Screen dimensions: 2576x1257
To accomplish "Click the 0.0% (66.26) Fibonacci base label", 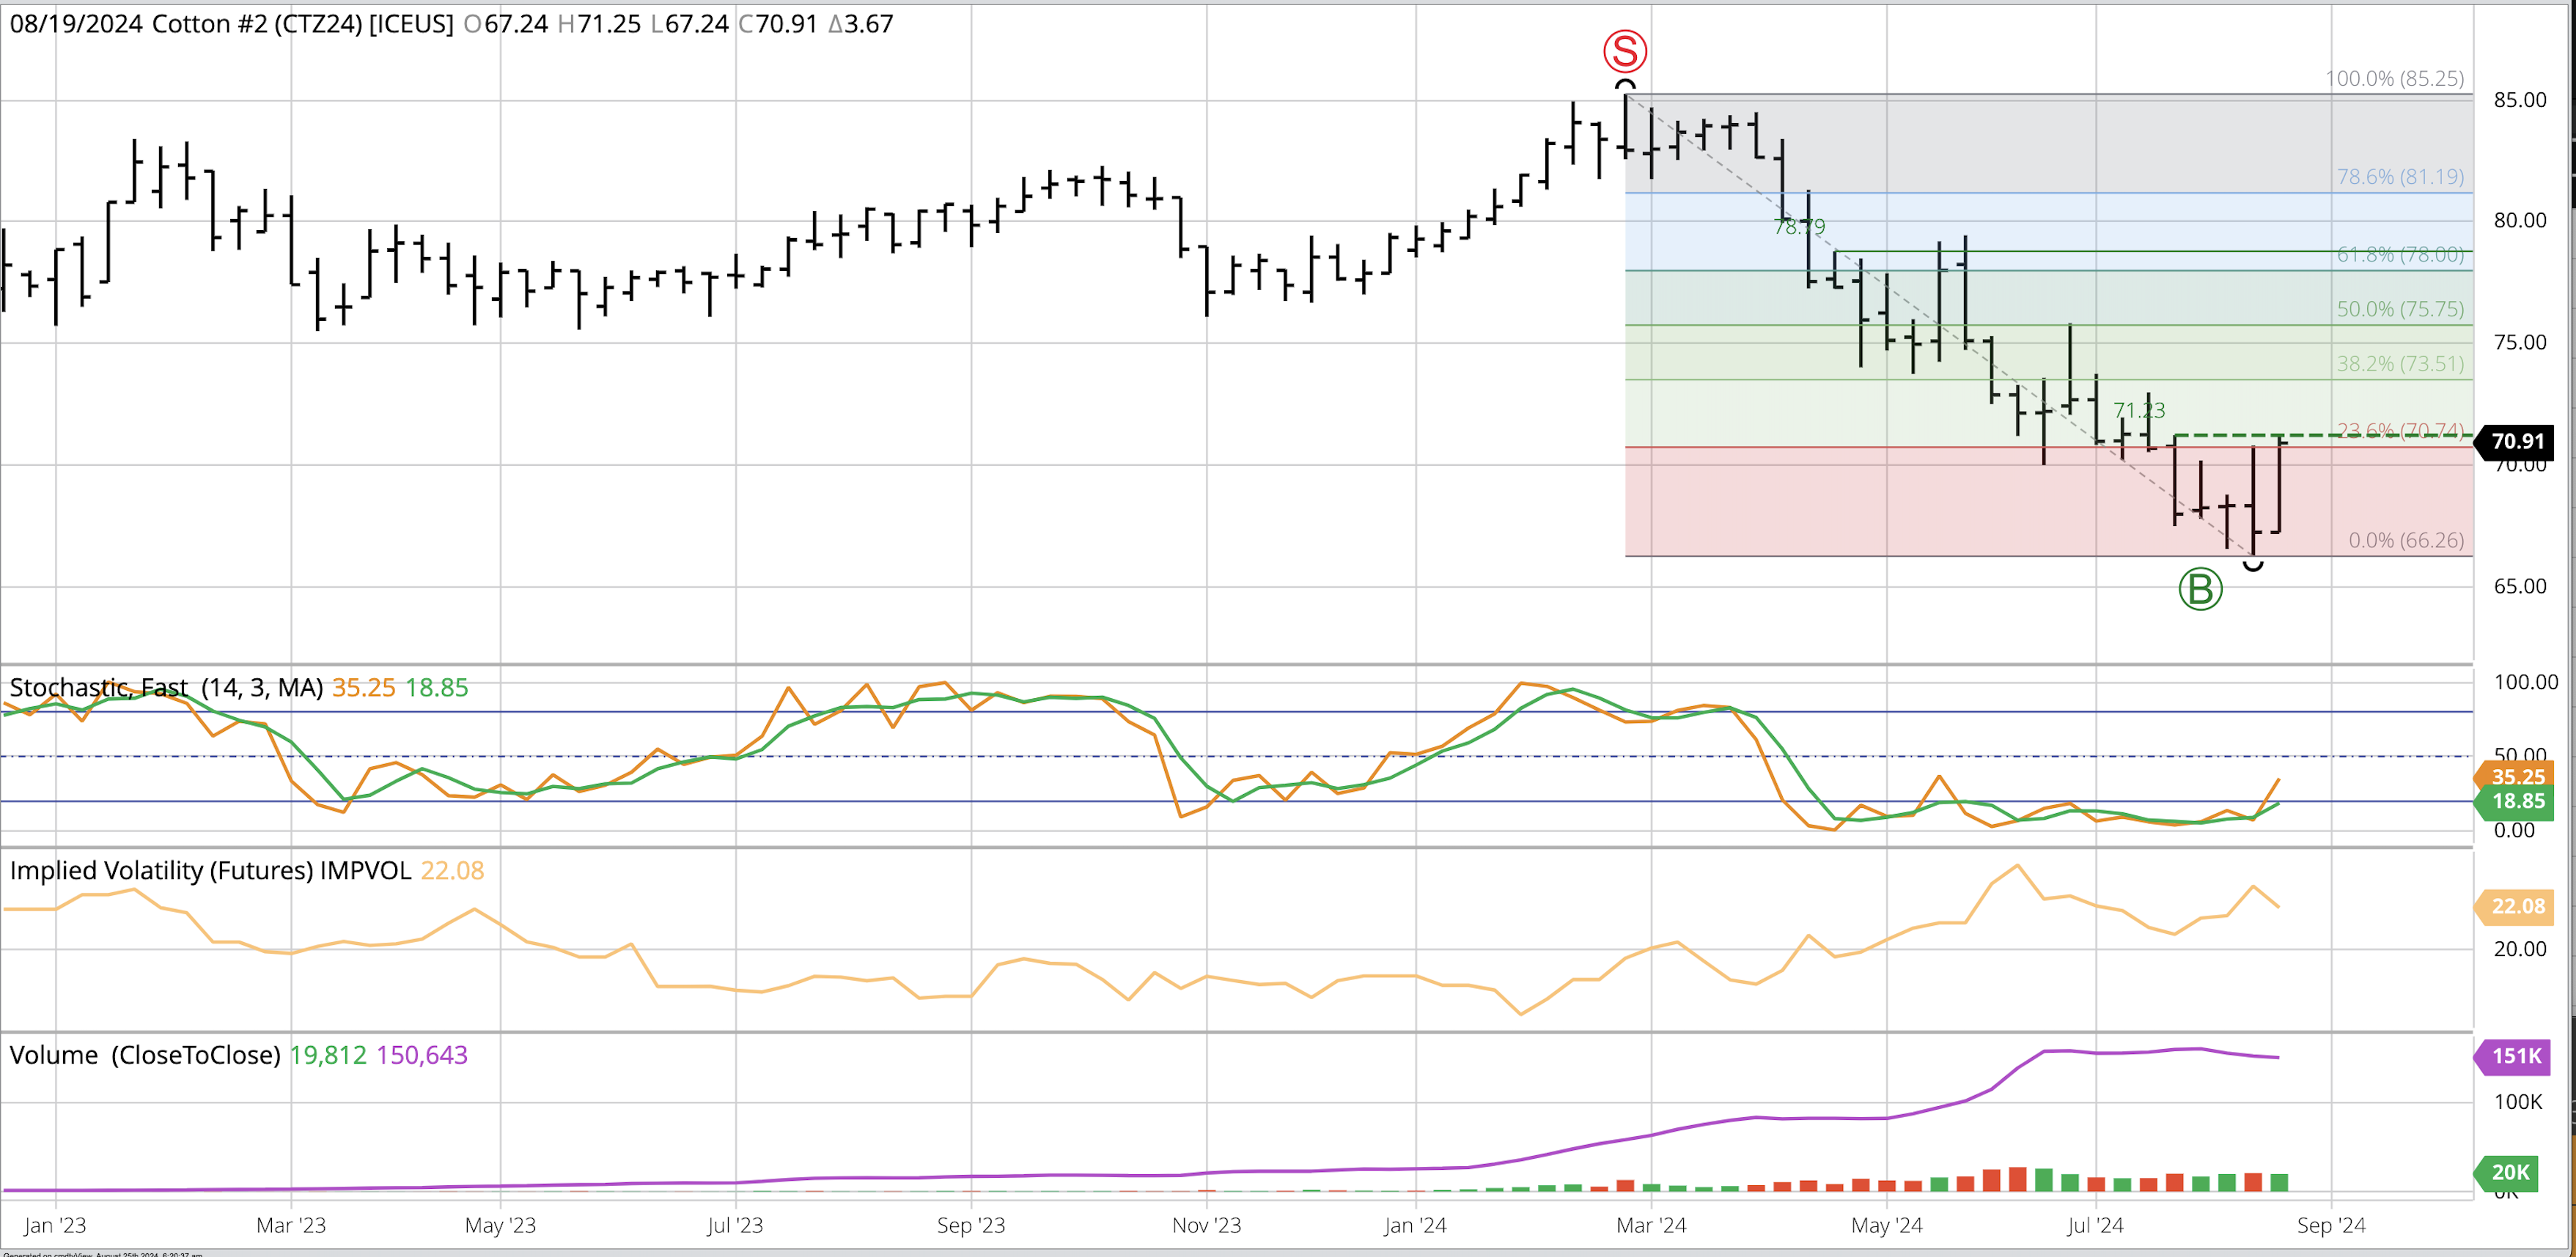I will 2405,541.
